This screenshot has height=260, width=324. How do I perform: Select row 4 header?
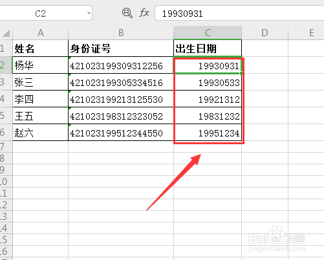point(6,98)
